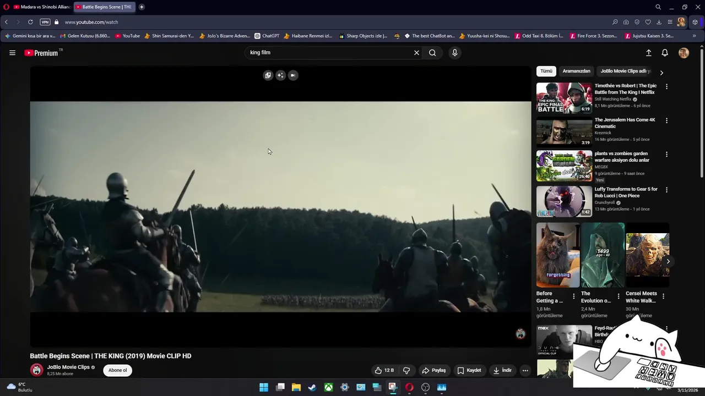Click the sparkle AI icon above the player
This screenshot has height=396, width=705.
[280, 75]
